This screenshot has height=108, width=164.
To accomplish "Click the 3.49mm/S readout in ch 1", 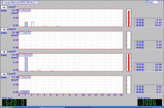I will tap(25, 10).
